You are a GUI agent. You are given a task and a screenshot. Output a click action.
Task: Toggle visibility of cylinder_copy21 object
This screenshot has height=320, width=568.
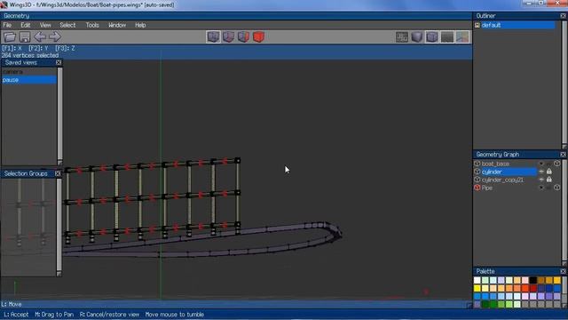(541, 180)
